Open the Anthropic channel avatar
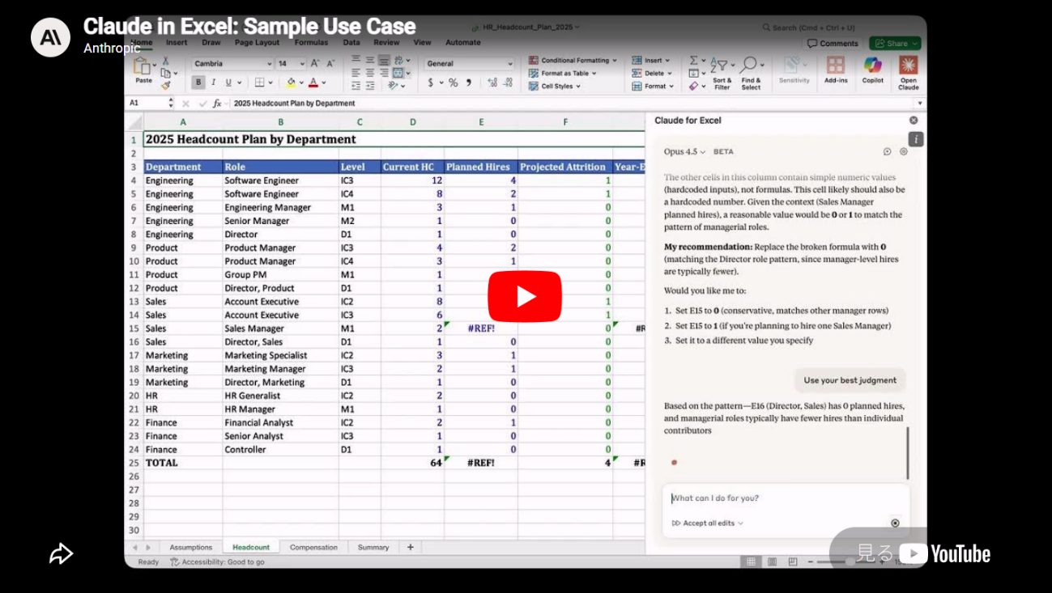1052x593 pixels. click(50, 37)
